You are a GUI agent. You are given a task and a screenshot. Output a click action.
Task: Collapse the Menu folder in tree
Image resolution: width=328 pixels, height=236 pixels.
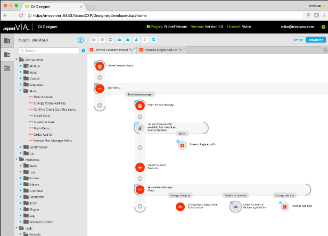[x=21, y=91]
